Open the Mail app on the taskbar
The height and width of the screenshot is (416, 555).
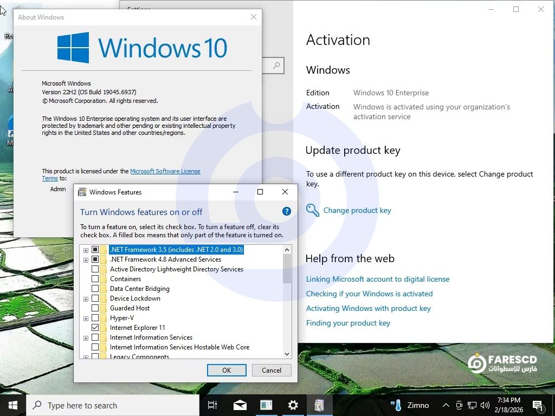click(x=240, y=405)
